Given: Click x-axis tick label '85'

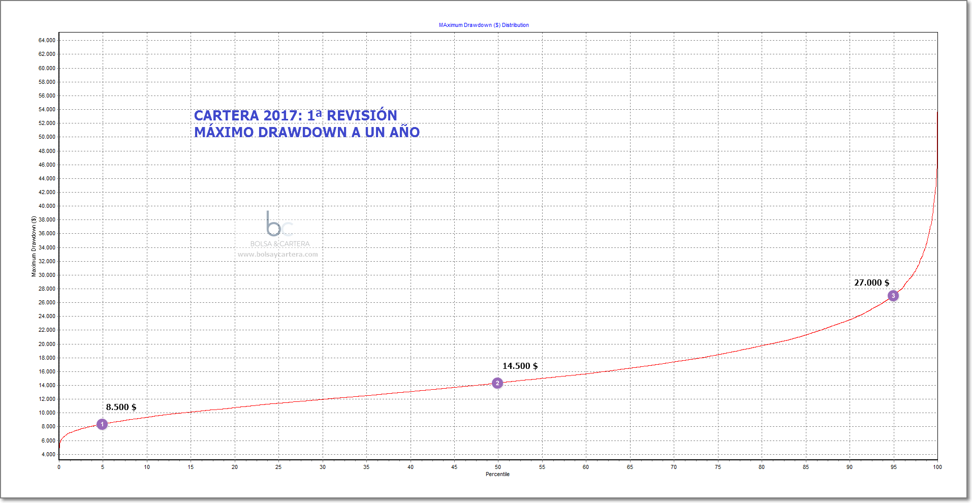Looking at the screenshot, I should [806, 467].
